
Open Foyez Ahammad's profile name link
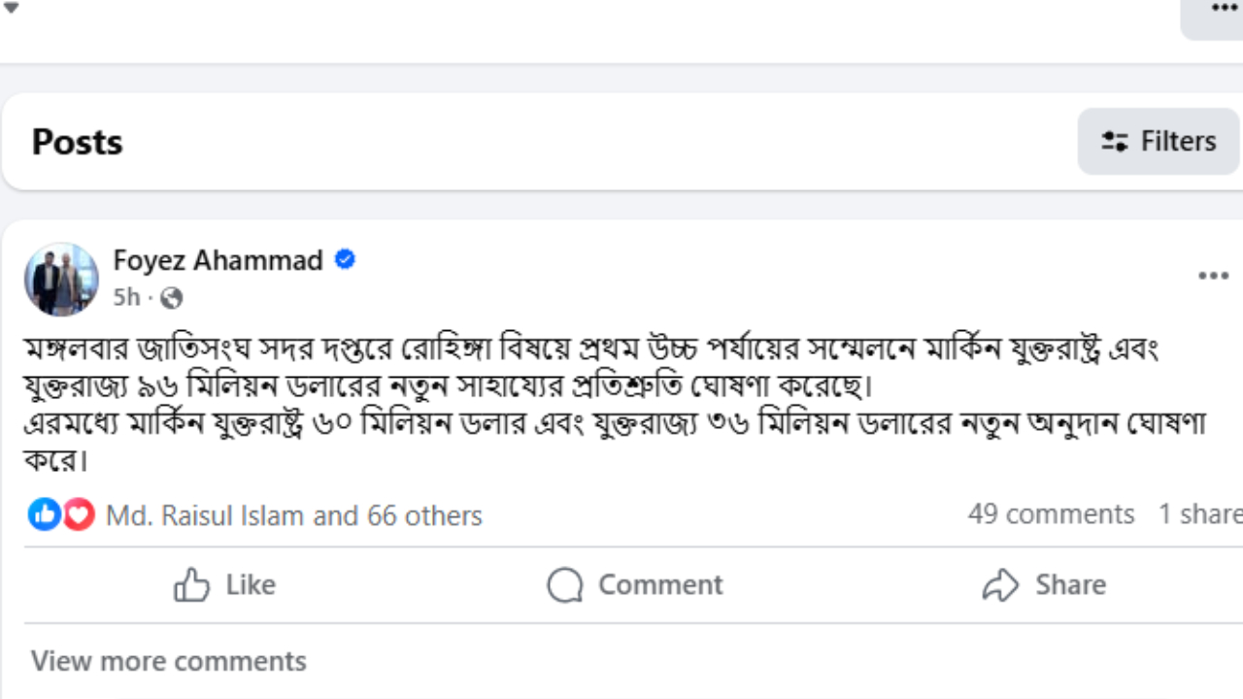coord(218,260)
